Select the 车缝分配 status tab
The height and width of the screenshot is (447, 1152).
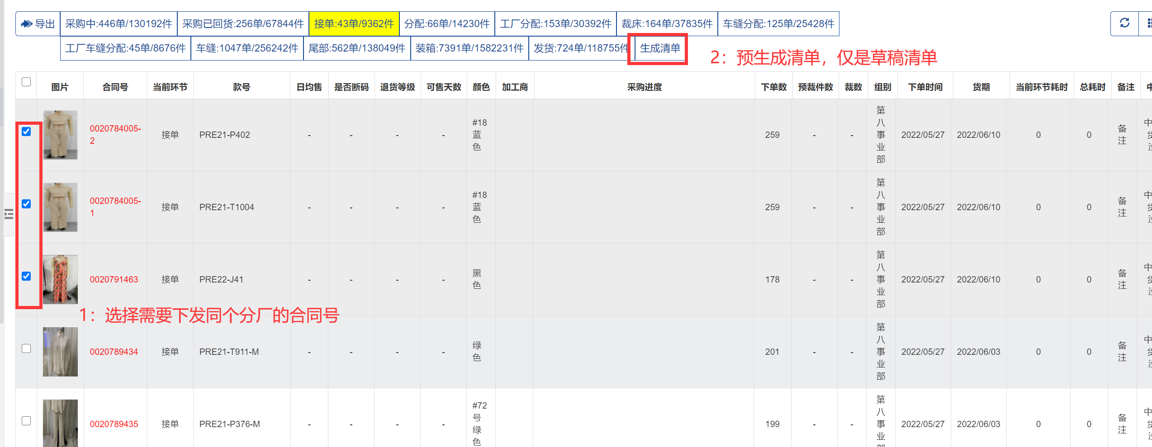click(778, 24)
